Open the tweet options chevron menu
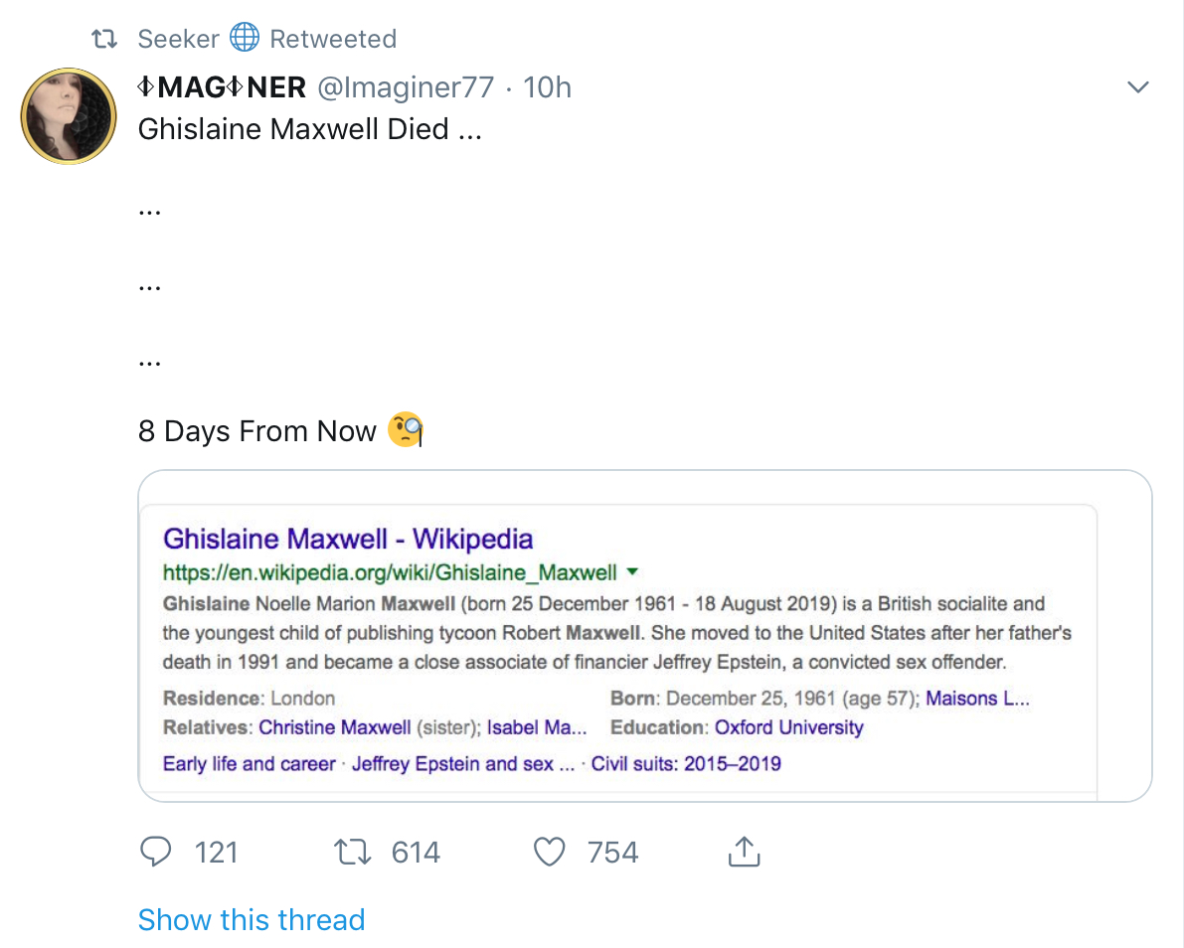The height and width of the screenshot is (948, 1184). pos(1138,87)
